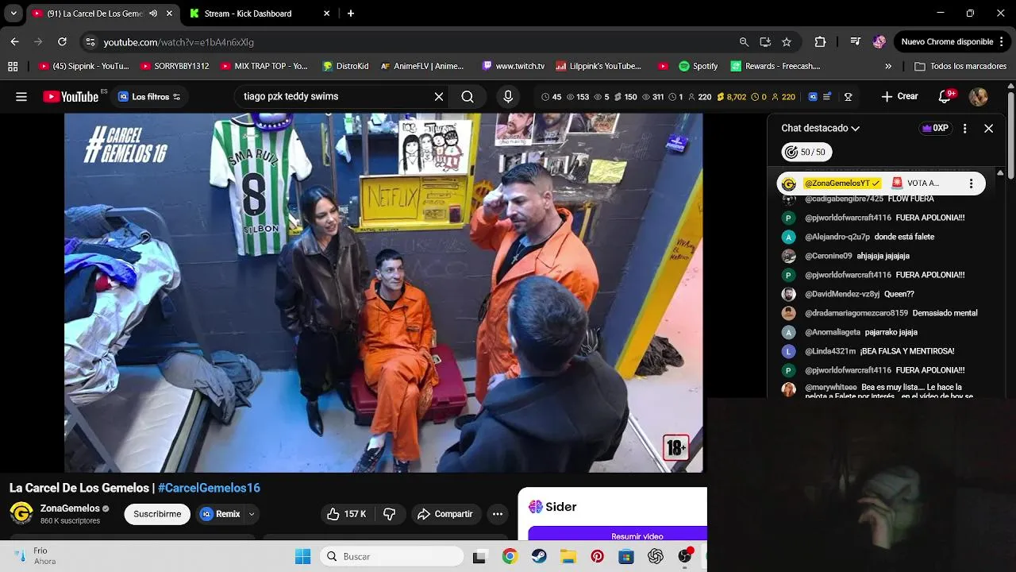
Task: Open more video actions ellipsis
Action: click(498, 514)
